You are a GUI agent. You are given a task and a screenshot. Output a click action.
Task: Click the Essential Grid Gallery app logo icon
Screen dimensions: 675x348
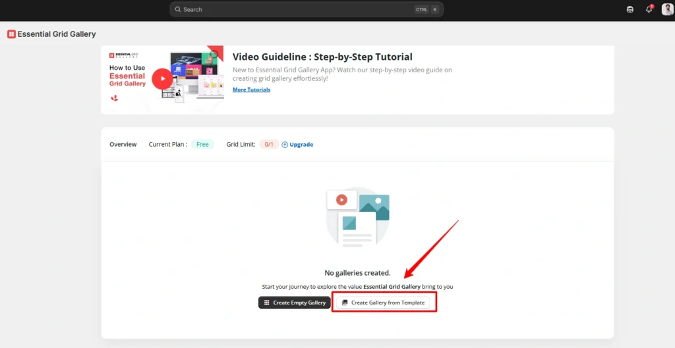click(x=12, y=34)
